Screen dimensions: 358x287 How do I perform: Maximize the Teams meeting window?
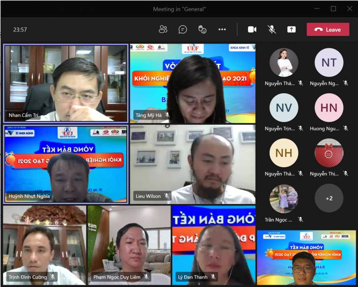pos(333,9)
